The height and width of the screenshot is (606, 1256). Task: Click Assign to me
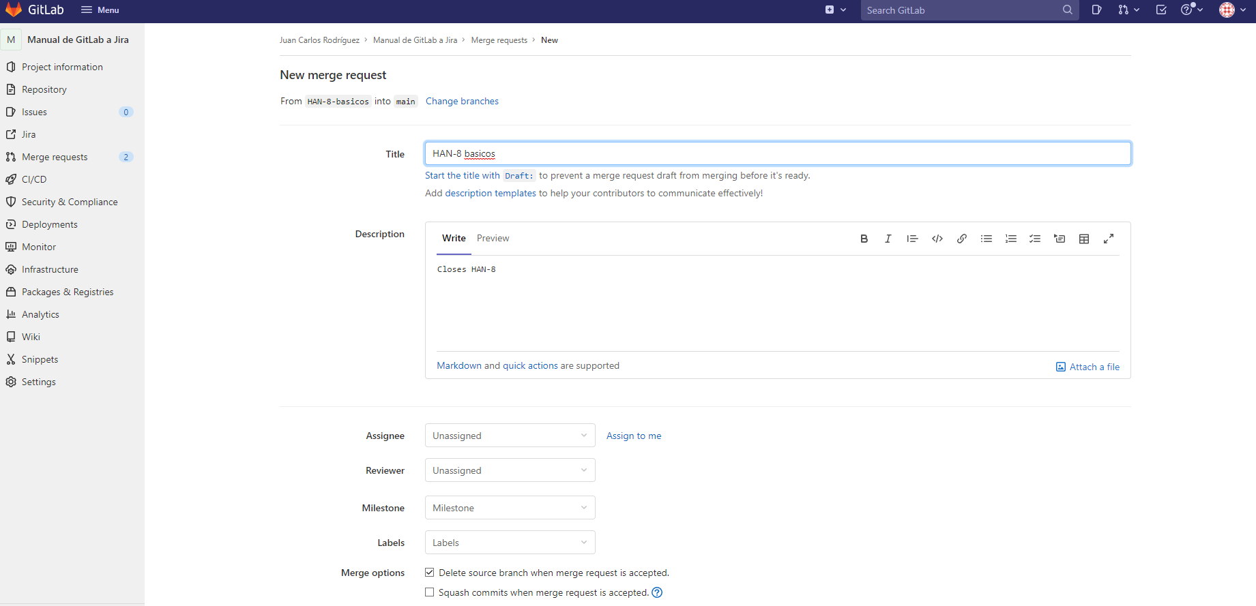click(x=634, y=436)
